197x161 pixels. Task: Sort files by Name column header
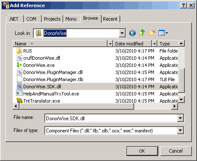pyautogui.click(x=60, y=44)
